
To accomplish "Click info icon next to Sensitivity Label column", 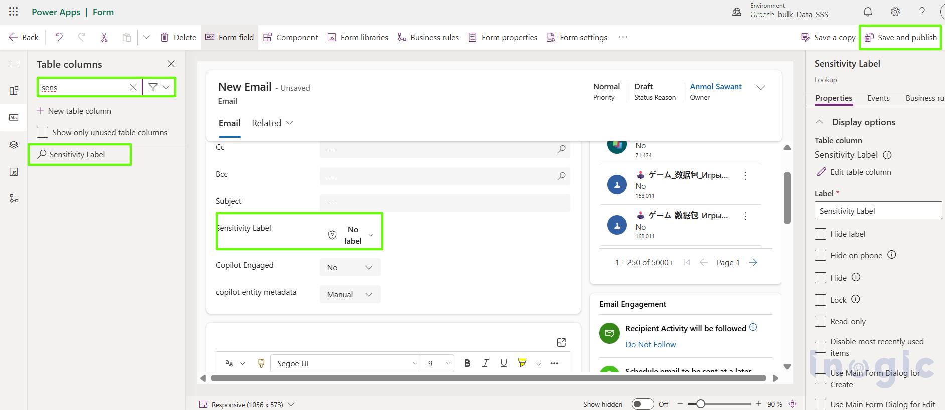I will coord(887,155).
